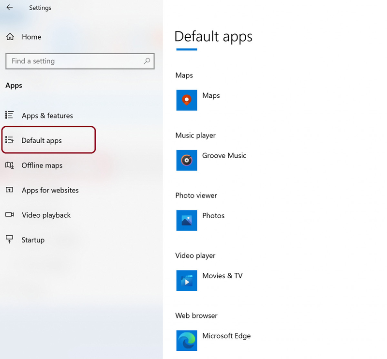The image size is (387, 359).
Task: Open the Home label in Settings
Action: (x=31, y=37)
